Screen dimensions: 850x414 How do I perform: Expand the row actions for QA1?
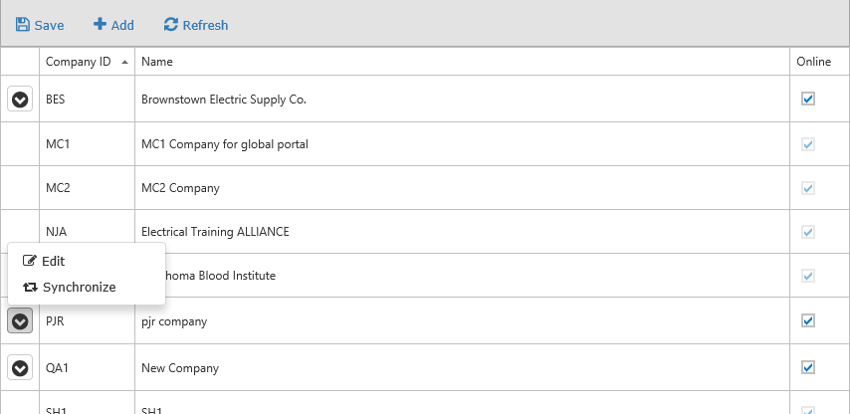pos(20,368)
